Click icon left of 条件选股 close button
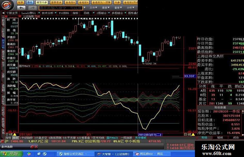244x157 pixels. coord(32,147)
